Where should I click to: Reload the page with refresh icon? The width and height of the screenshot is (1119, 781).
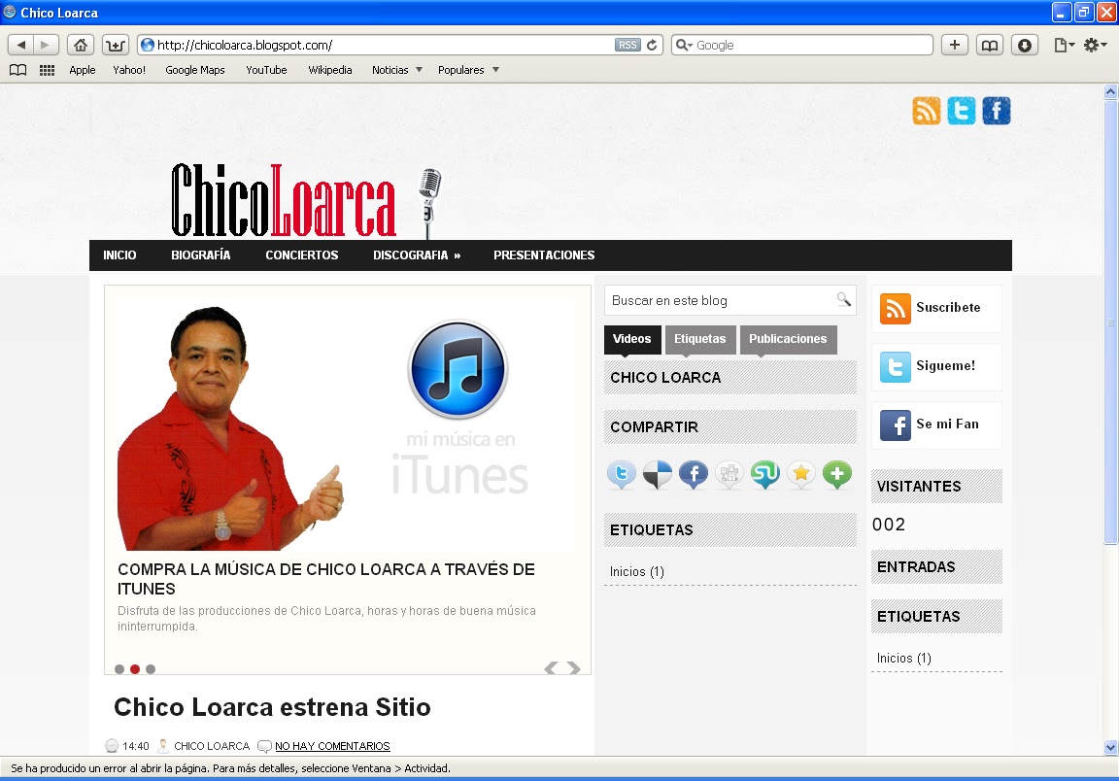[653, 45]
